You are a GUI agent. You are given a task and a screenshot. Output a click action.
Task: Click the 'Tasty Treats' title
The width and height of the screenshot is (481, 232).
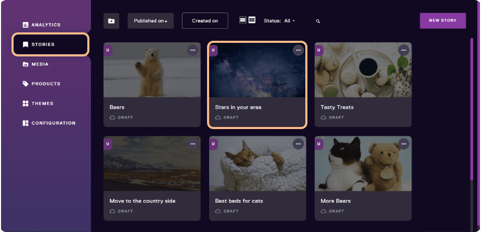tap(337, 107)
